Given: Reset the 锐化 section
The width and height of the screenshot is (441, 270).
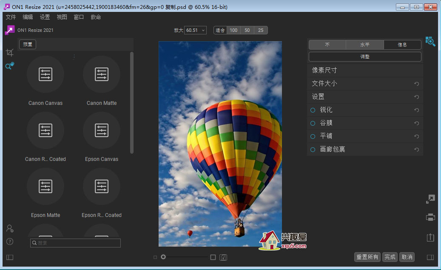Looking at the screenshot, I should (416, 110).
